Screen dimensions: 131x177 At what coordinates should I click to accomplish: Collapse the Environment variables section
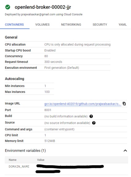125,150
